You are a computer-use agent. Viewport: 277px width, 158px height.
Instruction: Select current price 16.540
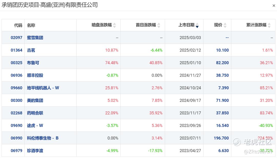coord(222,125)
